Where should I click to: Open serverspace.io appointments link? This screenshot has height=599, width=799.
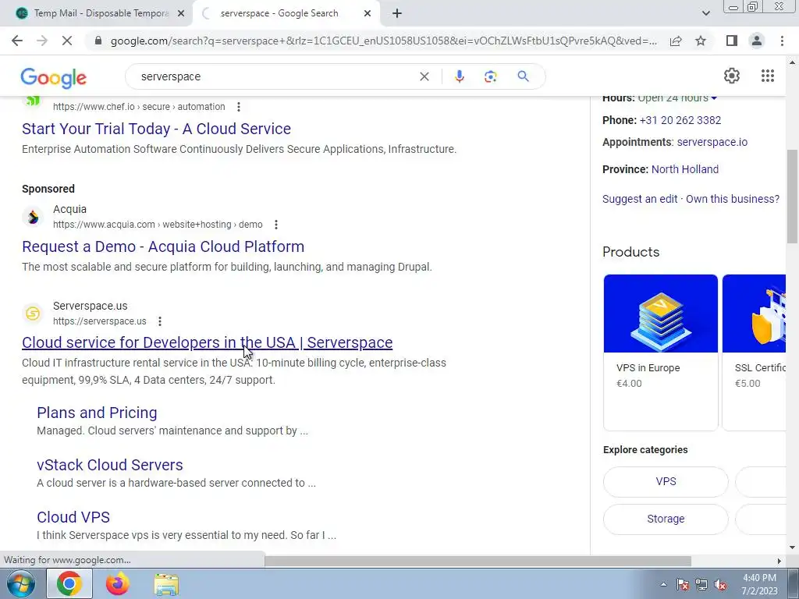coord(712,142)
